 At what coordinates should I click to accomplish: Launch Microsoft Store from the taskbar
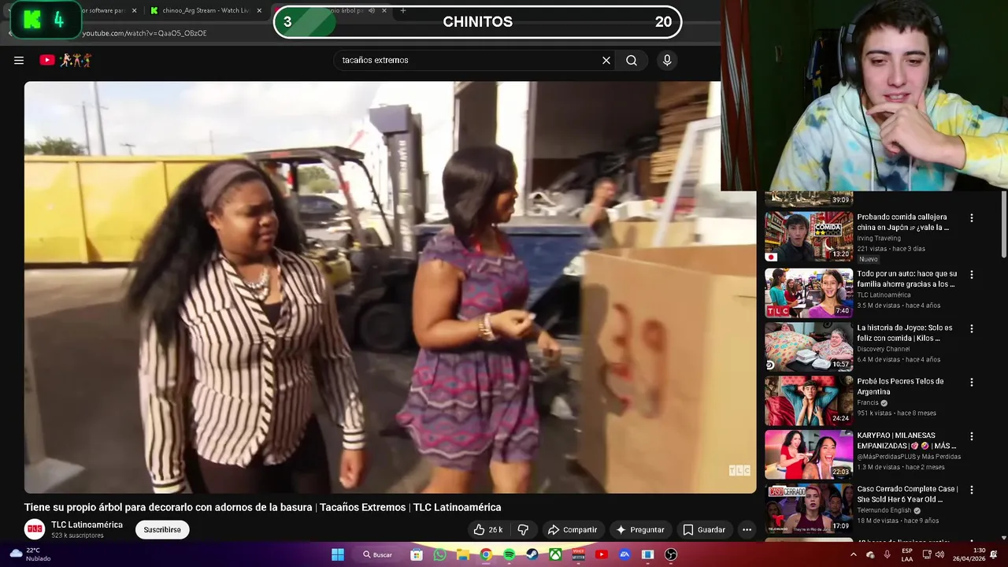point(417,554)
